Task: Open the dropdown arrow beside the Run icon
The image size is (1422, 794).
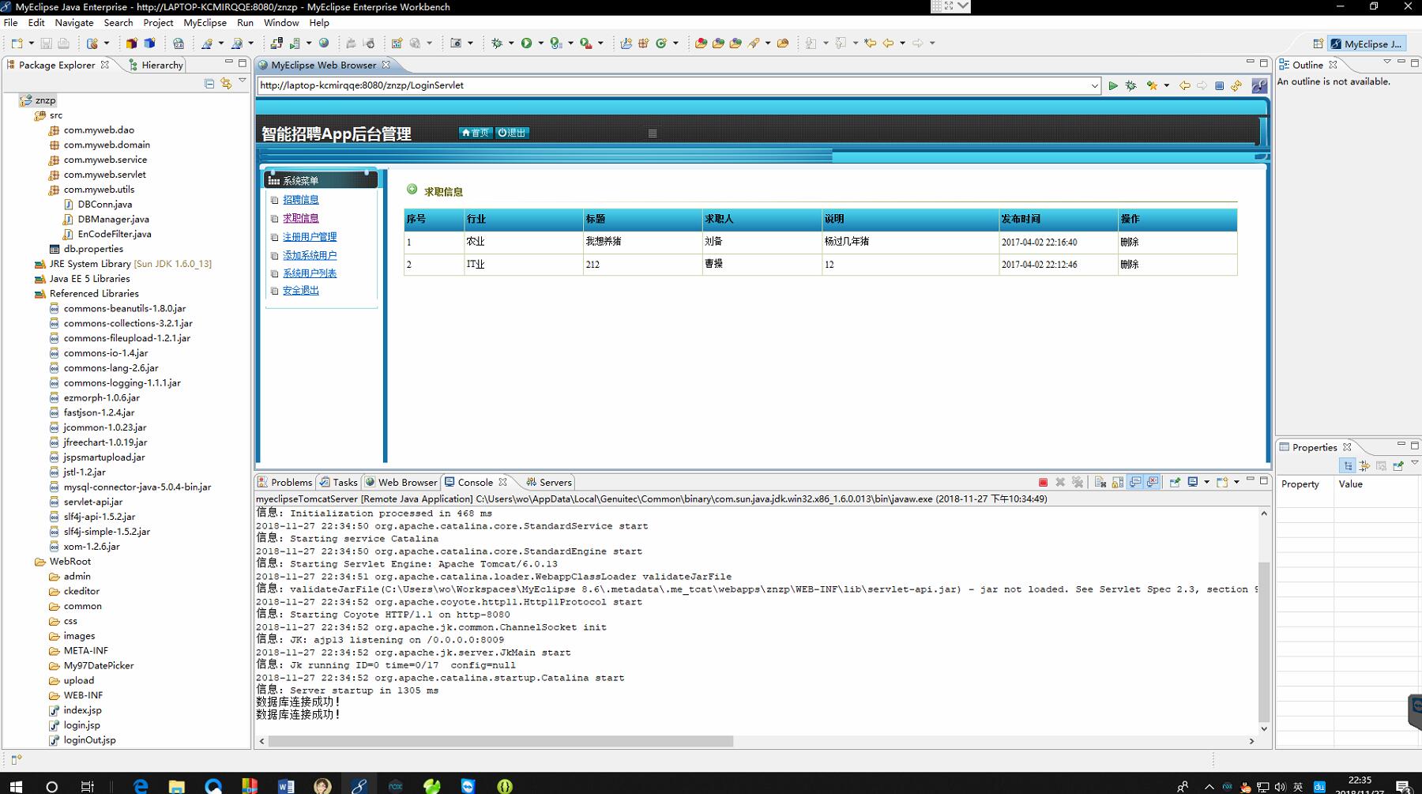Action: pyautogui.click(x=540, y=43)
